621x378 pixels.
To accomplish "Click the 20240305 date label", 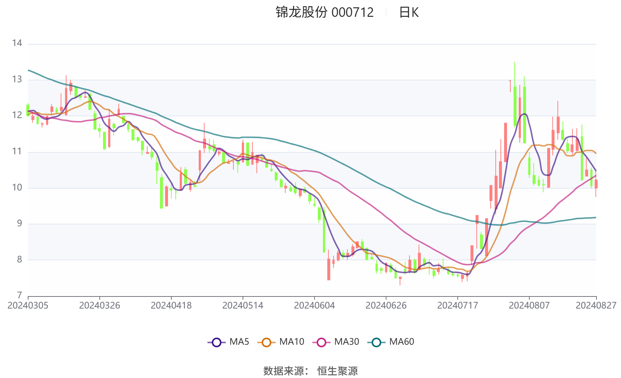I will coord(28,306).
